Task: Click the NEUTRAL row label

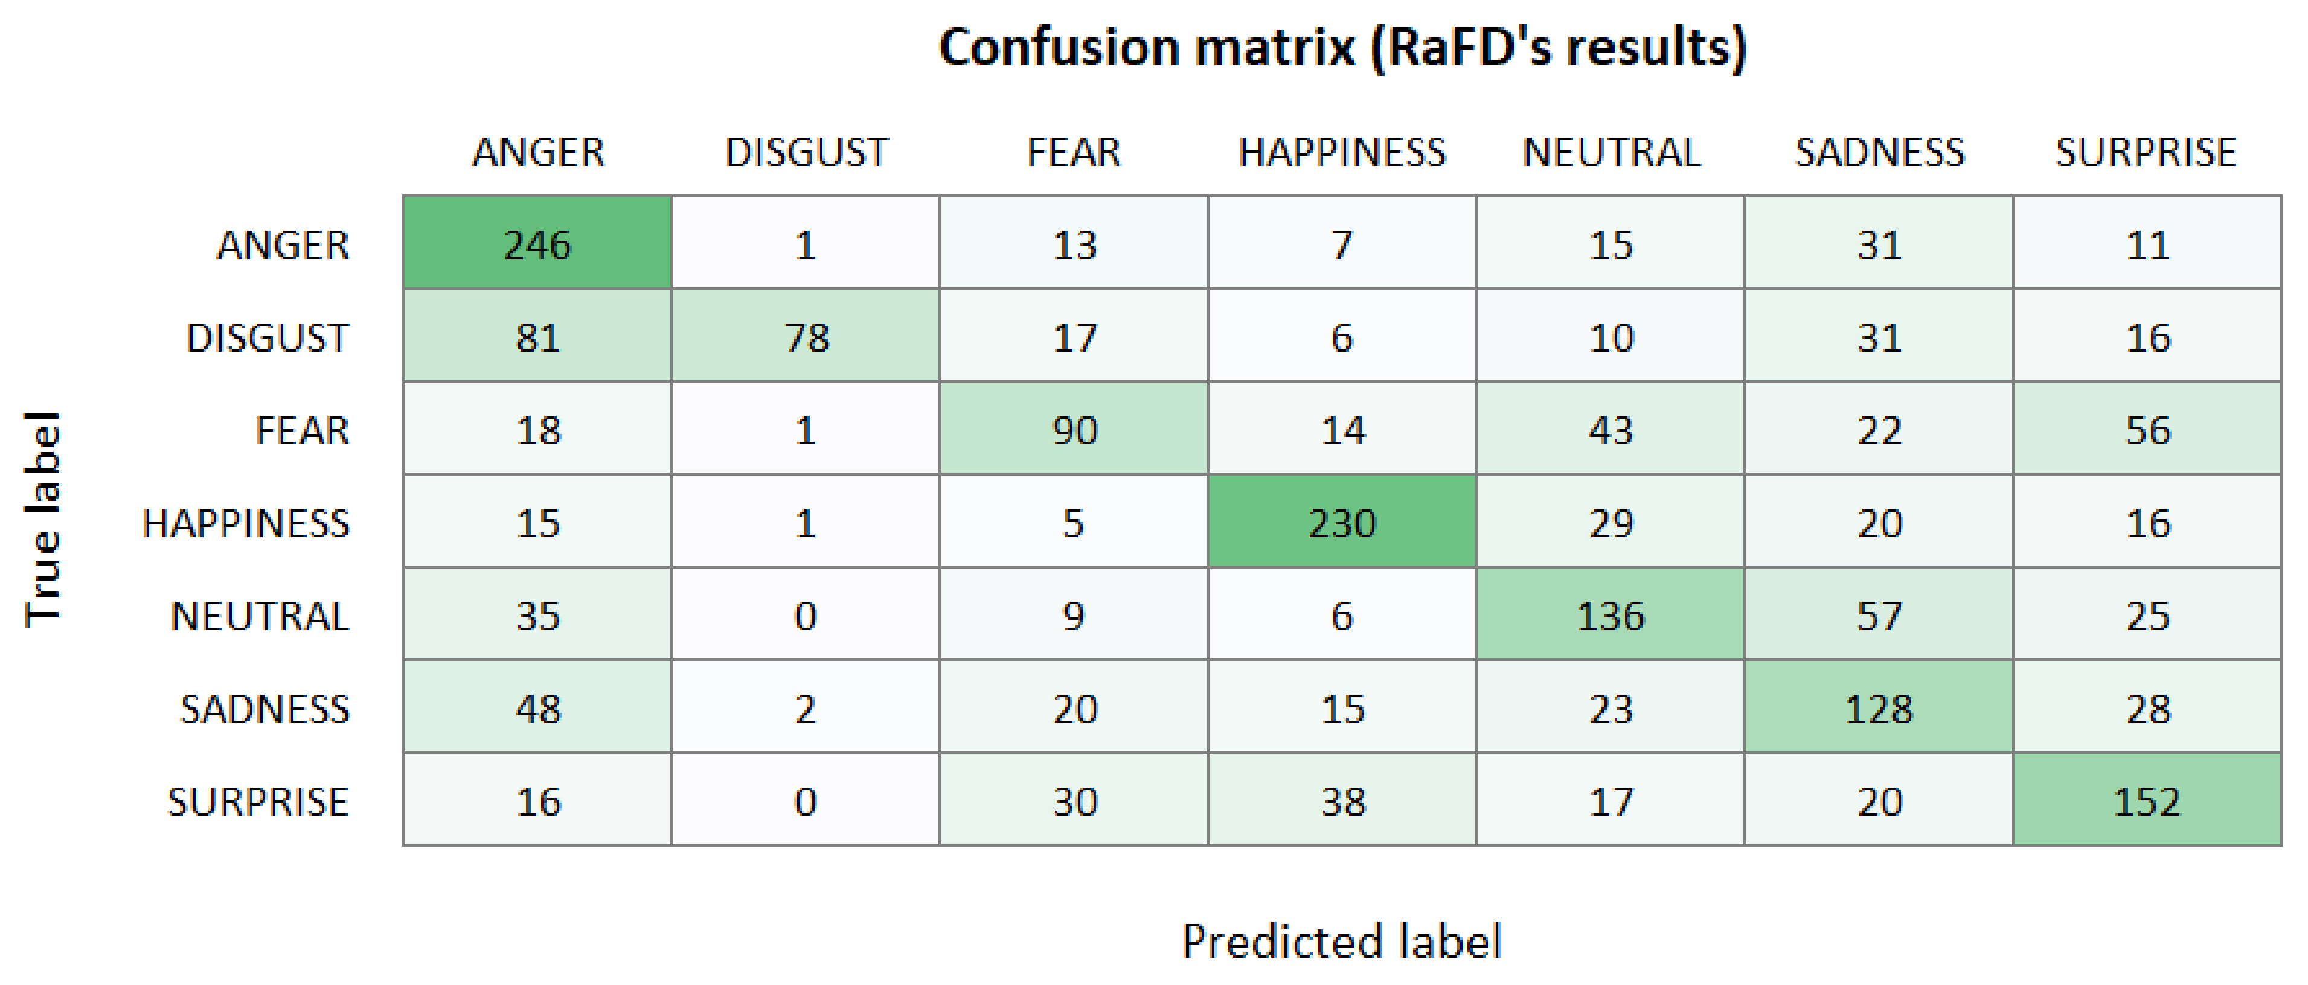Action: pos(260,616)
